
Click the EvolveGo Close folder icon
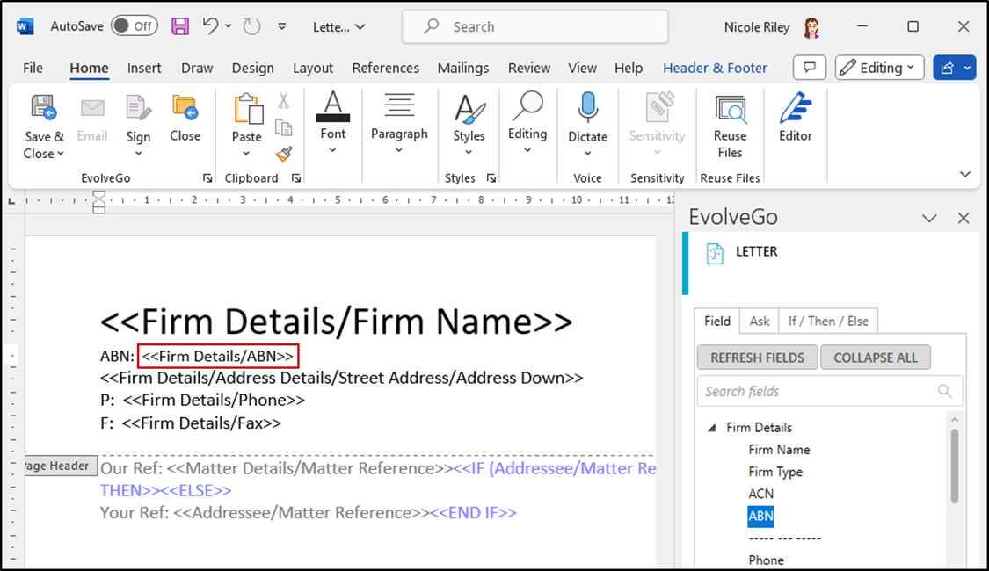185,107
